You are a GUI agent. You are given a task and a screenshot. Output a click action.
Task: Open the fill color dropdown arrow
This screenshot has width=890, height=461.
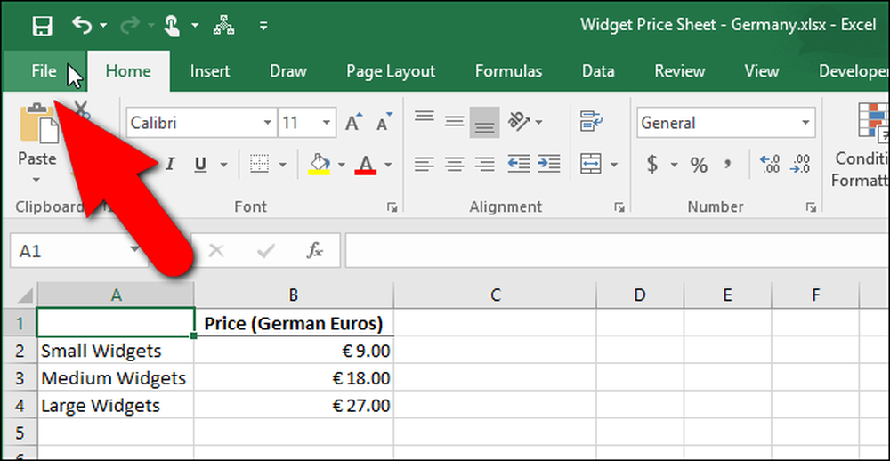pyautogui.click(x=342, y=166)
